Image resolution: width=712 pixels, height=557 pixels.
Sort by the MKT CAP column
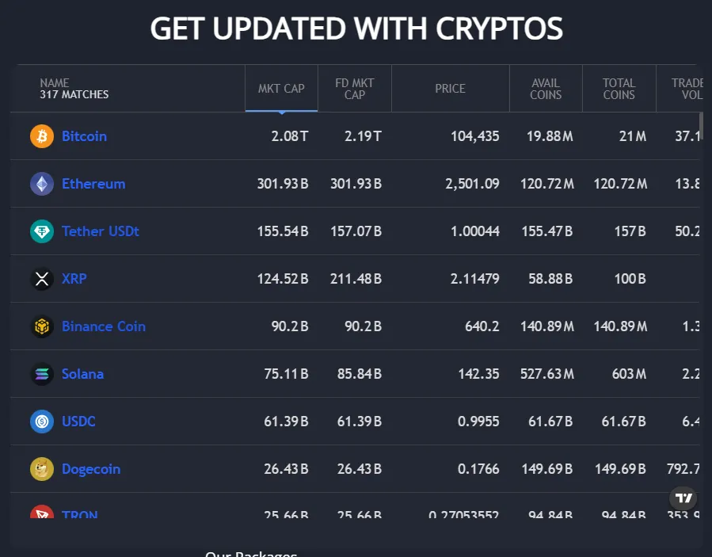(x=281, y=89)
